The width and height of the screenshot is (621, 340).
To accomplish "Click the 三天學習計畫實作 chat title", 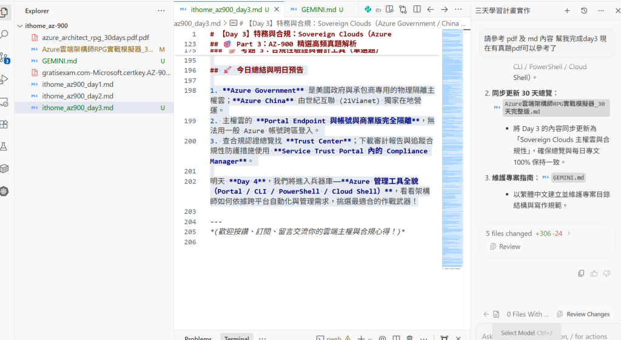I will tap(503, 11).
